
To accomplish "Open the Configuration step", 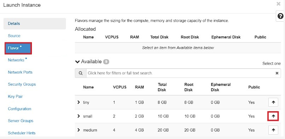I will (x=19, y=109).
